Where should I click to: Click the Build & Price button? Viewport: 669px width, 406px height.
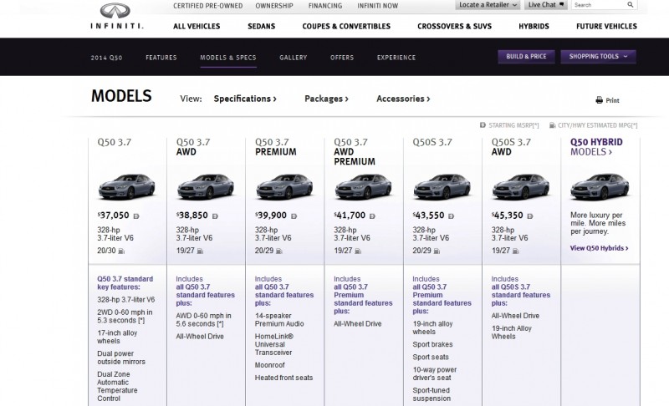526,57
